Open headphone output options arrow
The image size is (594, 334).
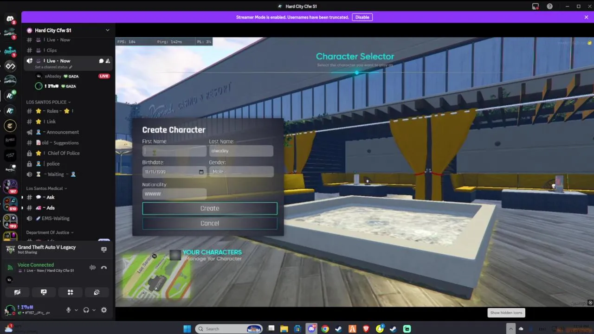tap(94, 310)
